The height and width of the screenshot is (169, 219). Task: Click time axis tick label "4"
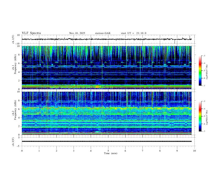tap(91, 151)
